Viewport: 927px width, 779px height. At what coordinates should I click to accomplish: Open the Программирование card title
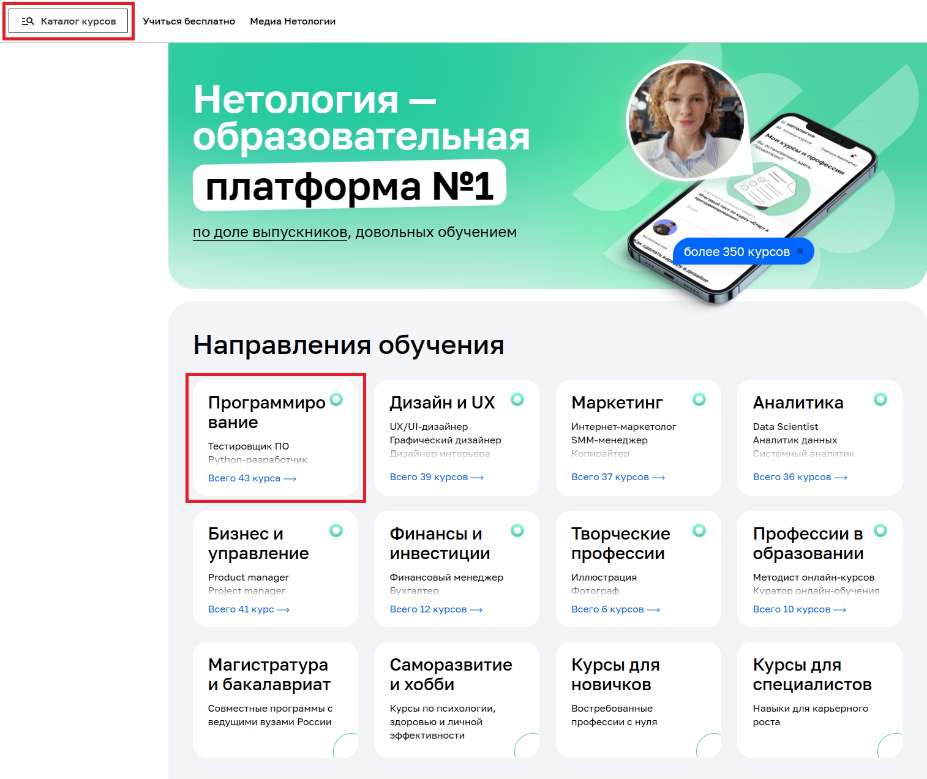[266, 412]
